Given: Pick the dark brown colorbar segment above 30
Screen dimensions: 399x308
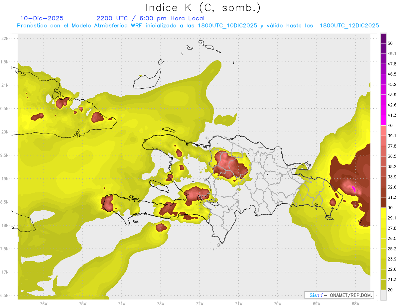Looking at the screenshot, I should pyautogui.click(x=383, y=202).
